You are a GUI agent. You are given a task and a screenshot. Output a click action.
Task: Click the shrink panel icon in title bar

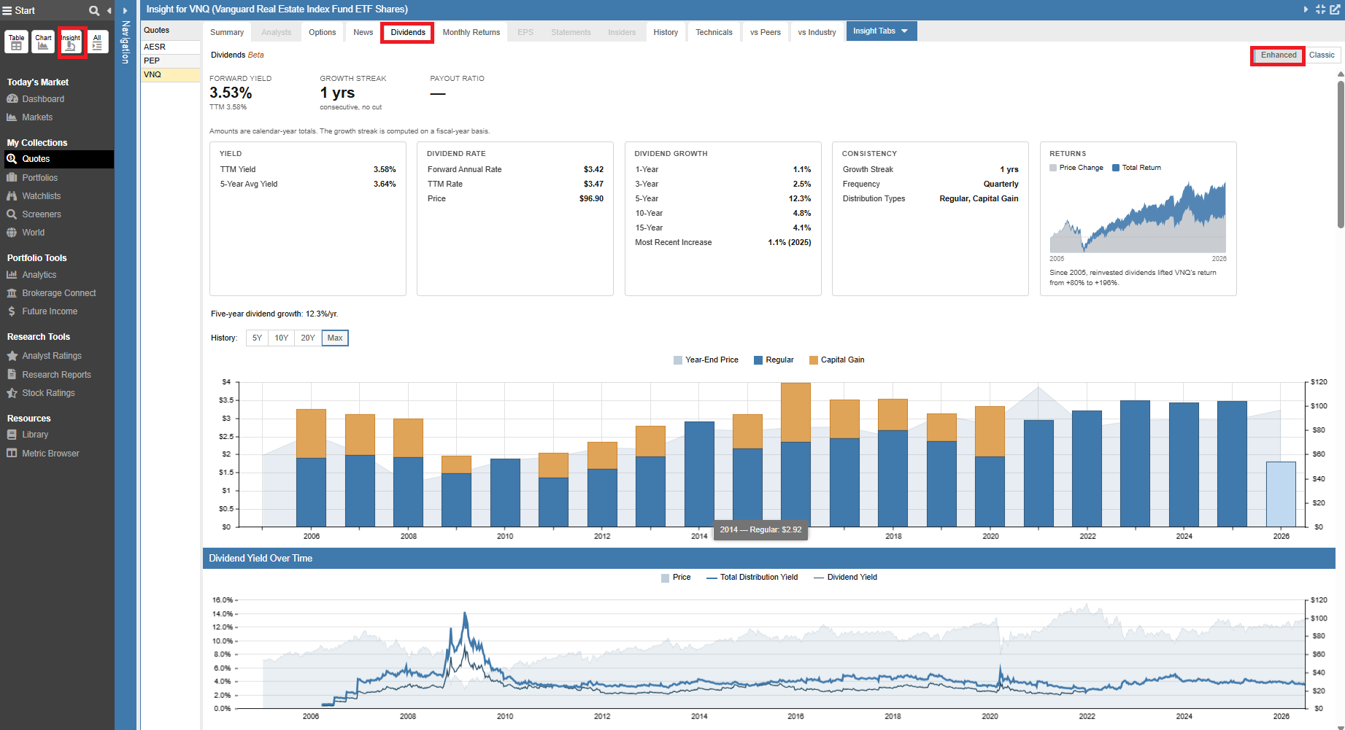[1320, 9]
